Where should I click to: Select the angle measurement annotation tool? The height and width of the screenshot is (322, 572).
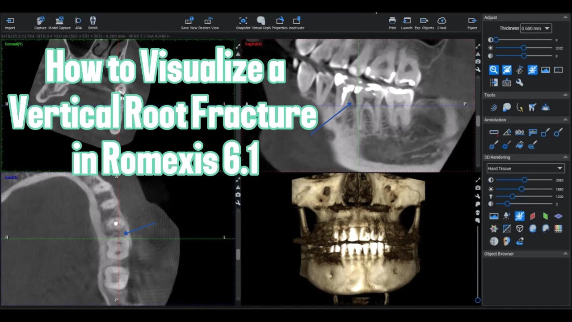[507, 132]
